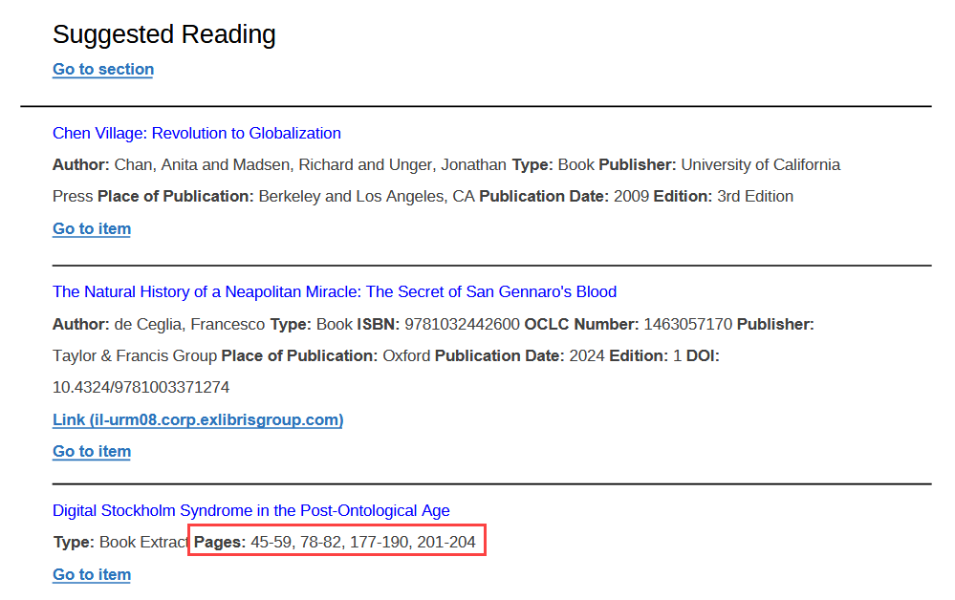Image resolution: width=955 pixels, height=600 pixels.
Task: Open the il-urm08.corp.exlibrisgroup.com link
Action: click(197, 418)
